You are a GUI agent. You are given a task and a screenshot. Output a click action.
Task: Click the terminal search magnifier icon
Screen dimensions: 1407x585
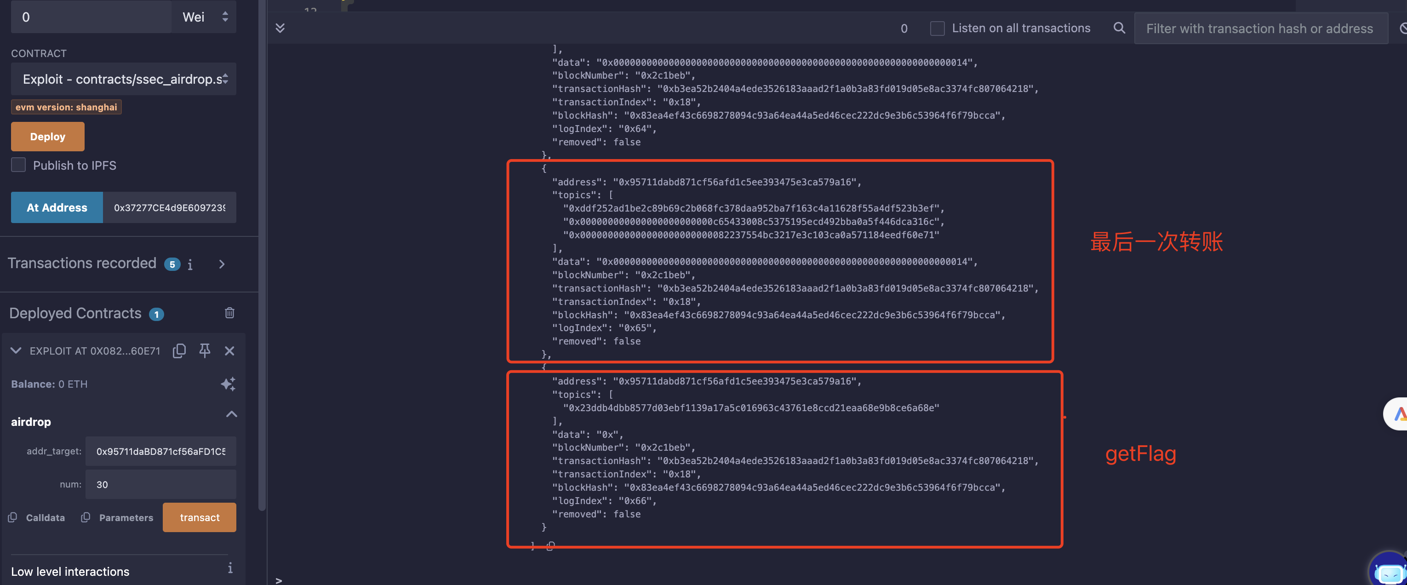click(1119, 28)
